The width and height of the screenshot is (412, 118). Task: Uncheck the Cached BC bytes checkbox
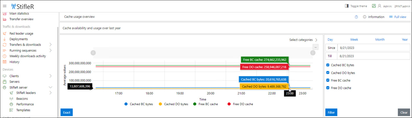click(x=328, y=65)
